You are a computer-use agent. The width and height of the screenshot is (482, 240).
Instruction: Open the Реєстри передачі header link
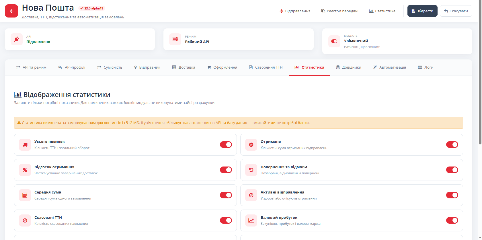(x=340, y=11)
